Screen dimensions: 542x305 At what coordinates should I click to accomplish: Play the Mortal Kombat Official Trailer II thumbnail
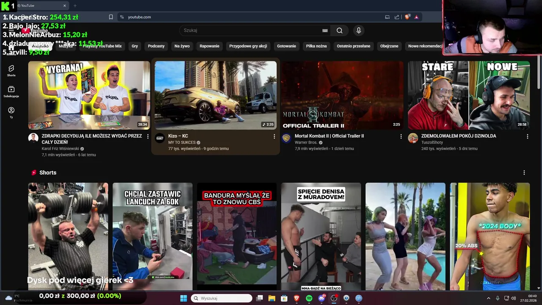[x=342, y=95]
